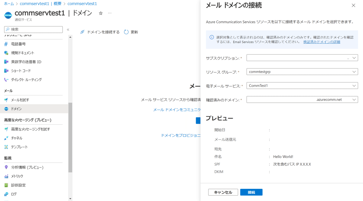
Task: Click the sidebar vertical scrollbar thumb
Action: [70, 138]
